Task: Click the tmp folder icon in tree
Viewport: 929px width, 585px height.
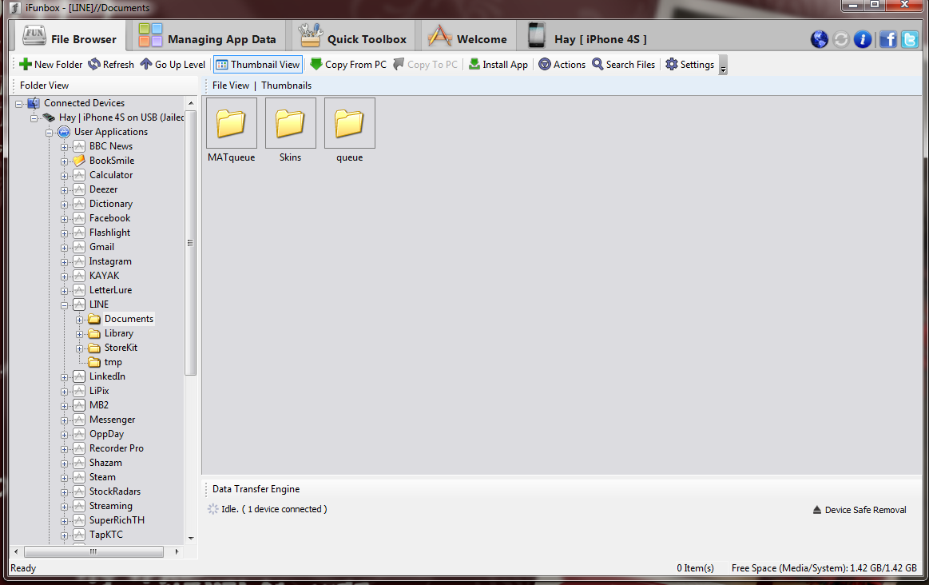Action: [x=94, y=362]
